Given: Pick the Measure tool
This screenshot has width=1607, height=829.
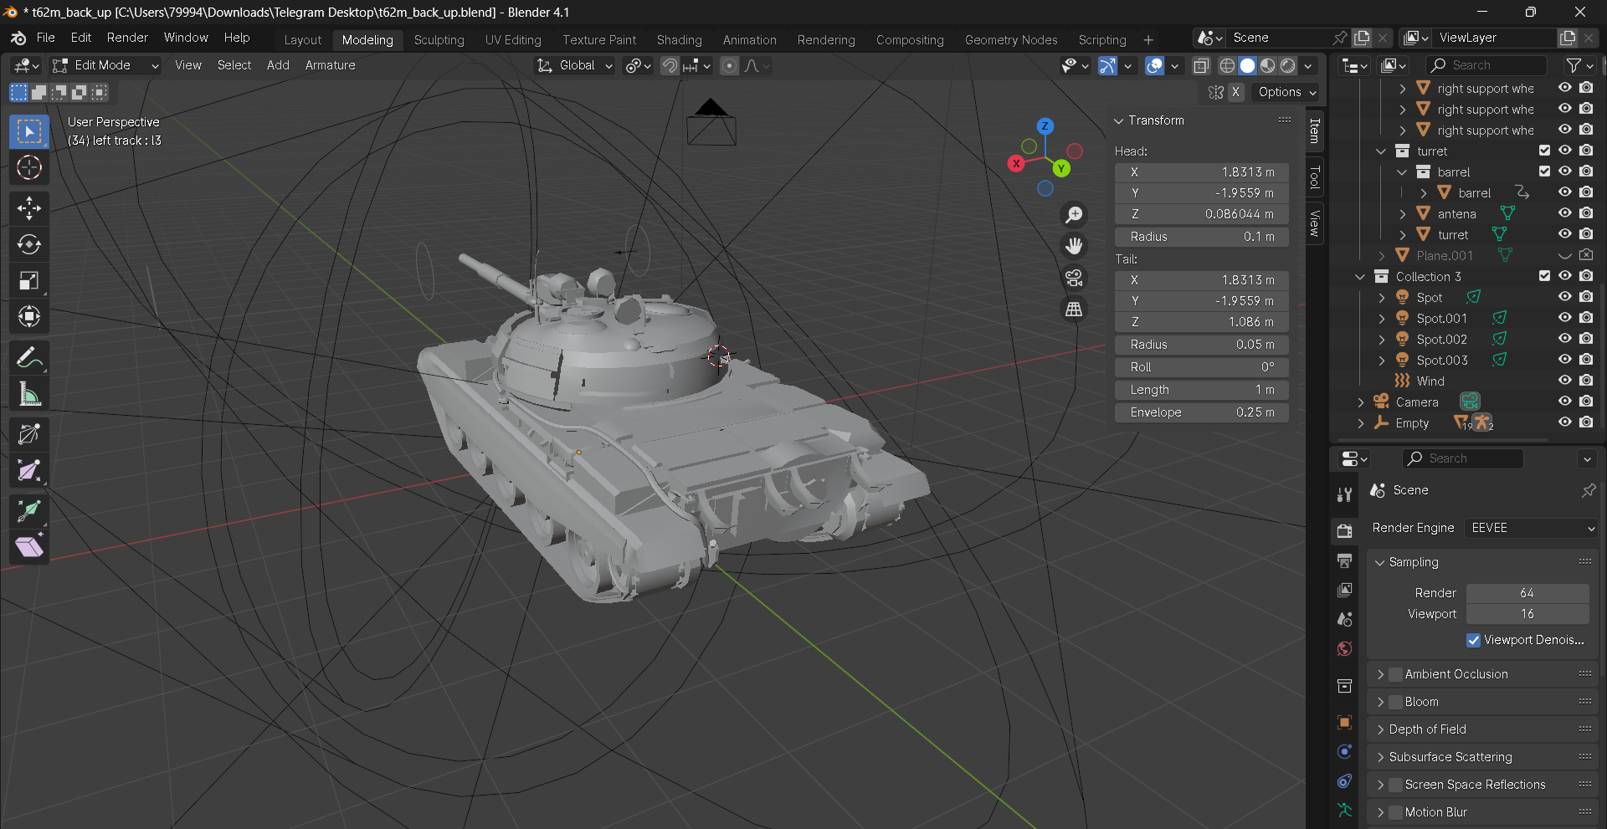Looking at the screenshot, I should coord(29,394).
